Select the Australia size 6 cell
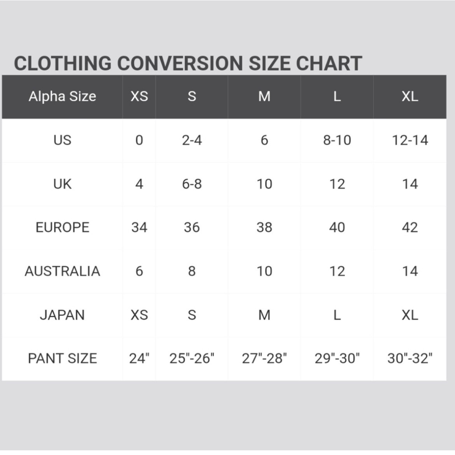Image resolution: width=455 pixels, height=455 pixels. [139, 271]
